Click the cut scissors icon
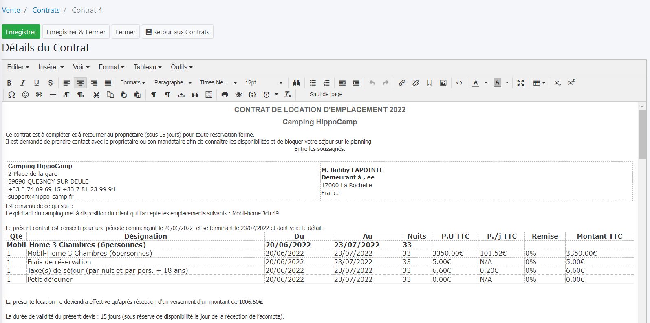This screenshot has width=650, height=323. tap(96, 95)
